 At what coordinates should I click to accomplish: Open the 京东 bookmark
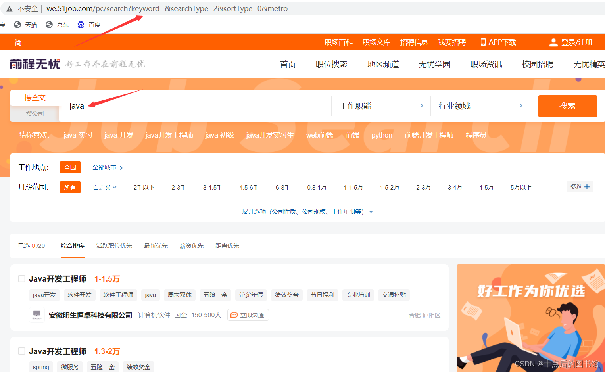pos(57,25)
